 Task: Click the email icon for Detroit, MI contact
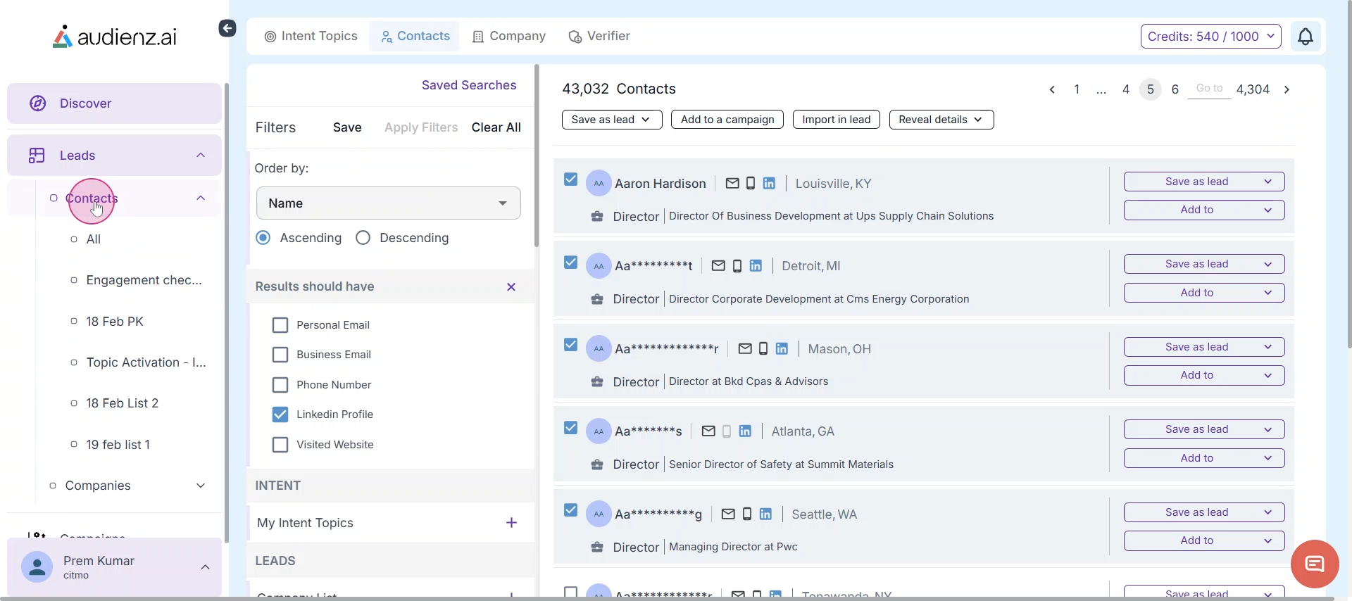[x=718, y=266]
